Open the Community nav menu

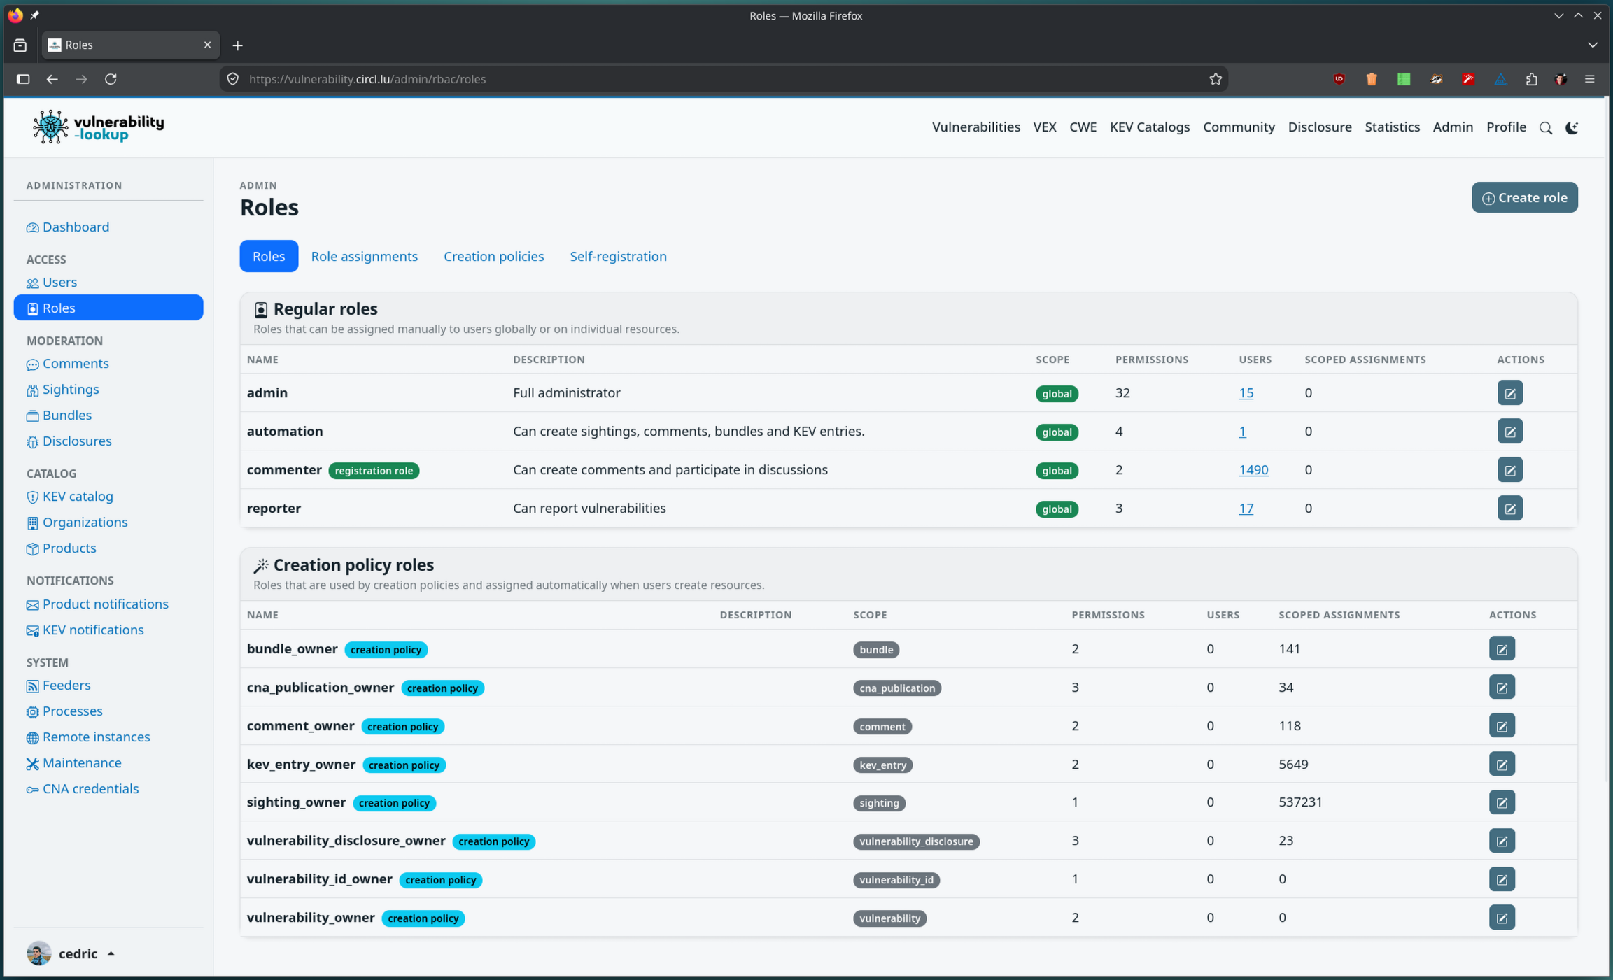point(1239,127)
